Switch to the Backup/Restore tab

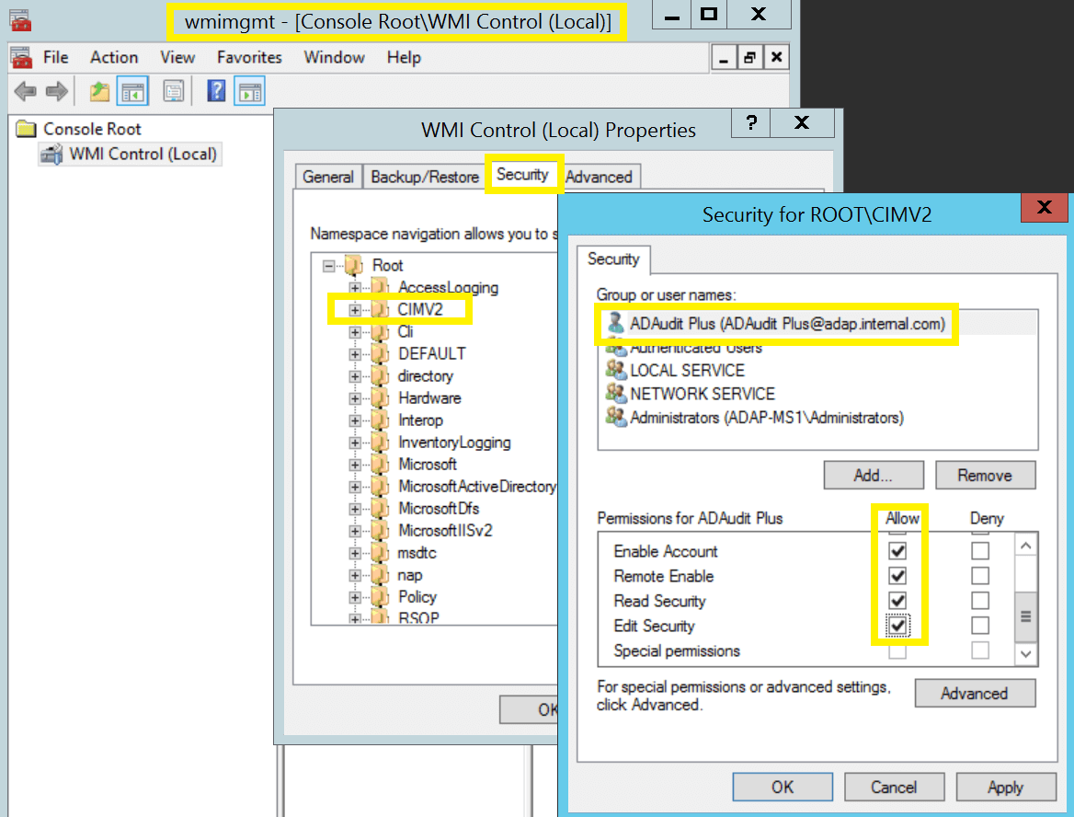[x=424, y=175]
